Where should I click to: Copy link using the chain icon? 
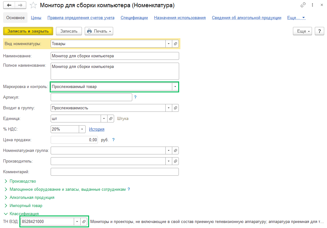[x=303, y=5]
